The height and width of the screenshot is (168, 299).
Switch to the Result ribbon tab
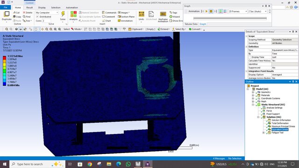click(29, 7)
